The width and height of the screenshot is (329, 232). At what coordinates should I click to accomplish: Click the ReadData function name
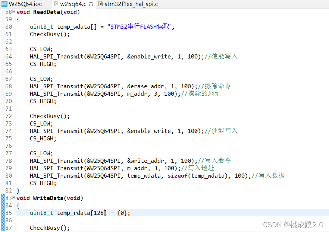click(x=47, y=12)
